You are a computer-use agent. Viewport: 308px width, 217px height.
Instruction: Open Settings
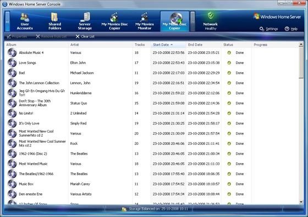tap(269, 29)
